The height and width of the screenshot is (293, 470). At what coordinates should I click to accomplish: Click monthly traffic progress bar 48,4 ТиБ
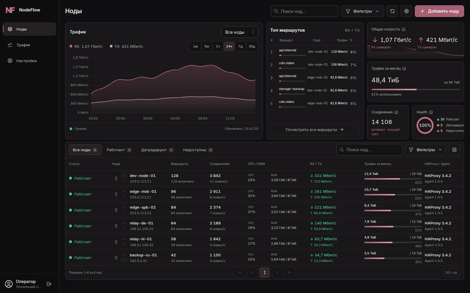416,89
